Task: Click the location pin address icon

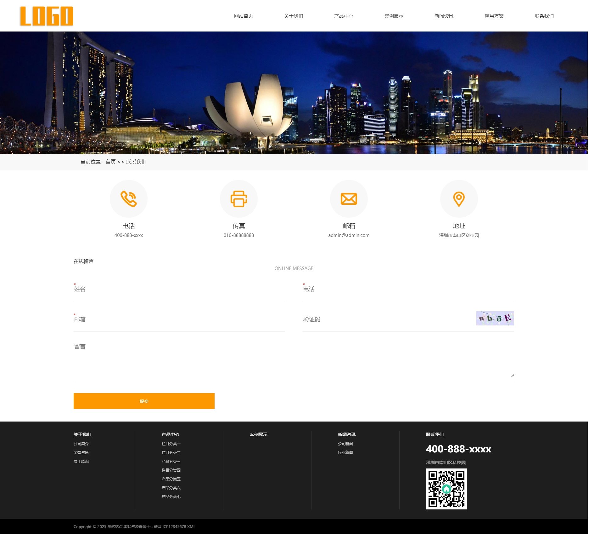Action: pos(459,199)
